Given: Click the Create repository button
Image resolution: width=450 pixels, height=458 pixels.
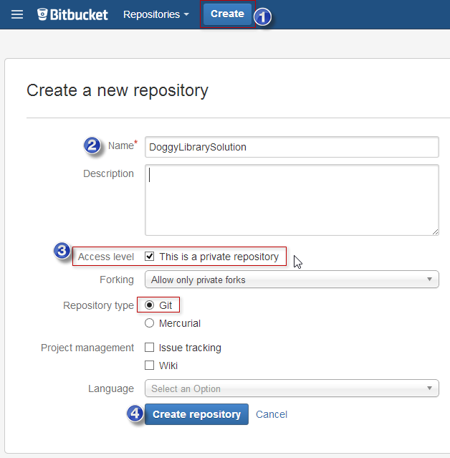Looking at the screenshot, I should click(x=196, y=414).
